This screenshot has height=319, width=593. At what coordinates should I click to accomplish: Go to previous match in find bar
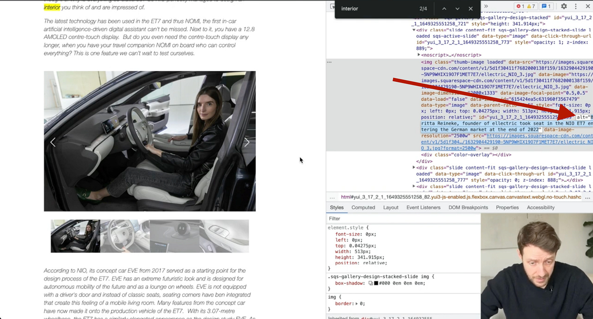coord(444,9)
